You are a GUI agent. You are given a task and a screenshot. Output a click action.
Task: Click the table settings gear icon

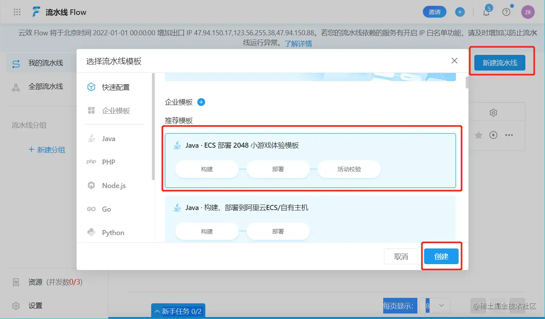[x=494, y=113]
